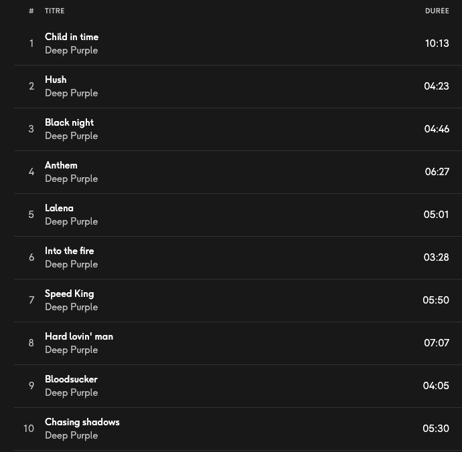Open Deep Purple artist link under Hush
The height and width of the screenshot is (452, 462).
(71, 93)
